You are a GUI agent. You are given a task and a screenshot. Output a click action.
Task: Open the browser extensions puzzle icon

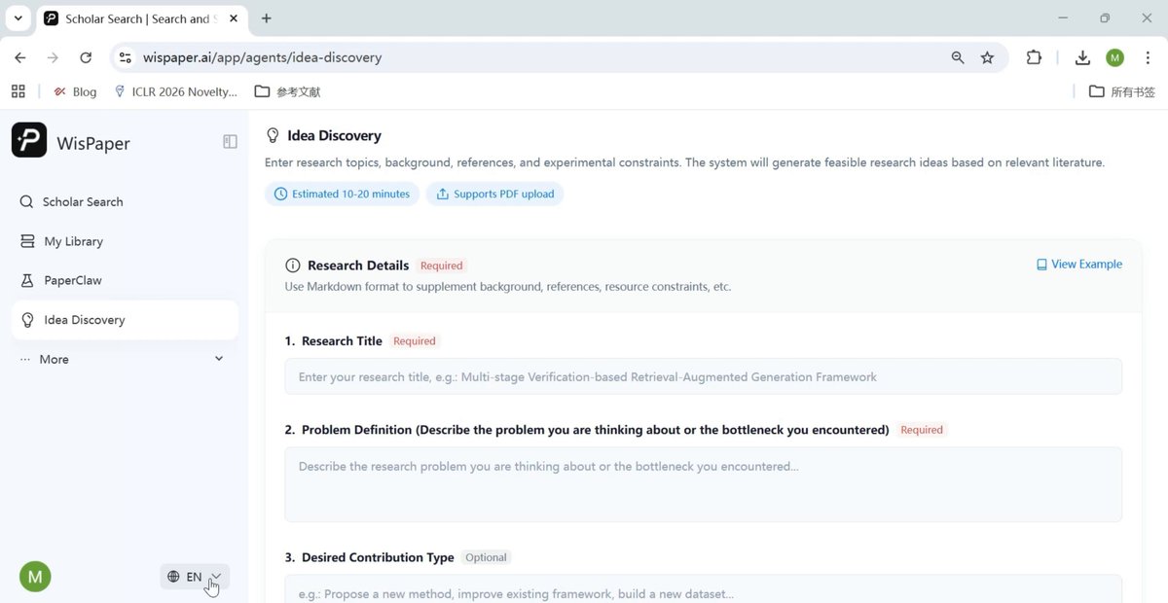pyautogui.click(x=1034, y=57)
